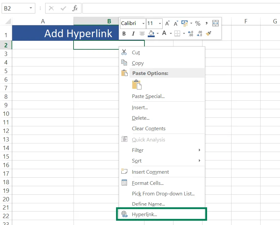280x225 pixels.
Task: Click inside the formula bar input
Action: coord(181,8)
